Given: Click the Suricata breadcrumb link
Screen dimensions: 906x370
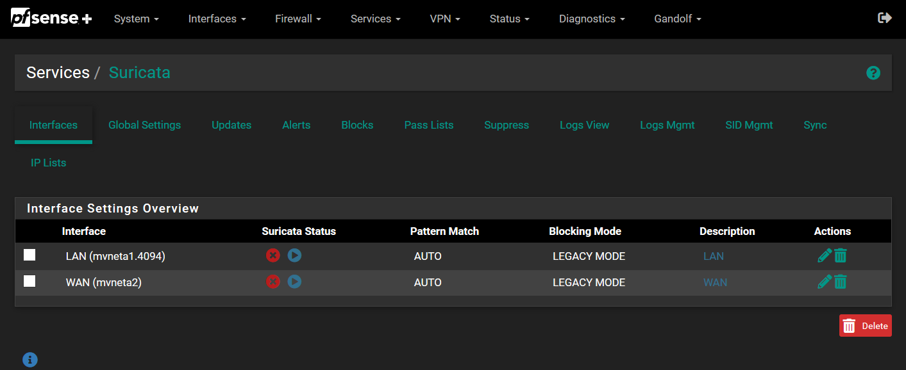Looking at the screenshot, I should click(139, 72).
